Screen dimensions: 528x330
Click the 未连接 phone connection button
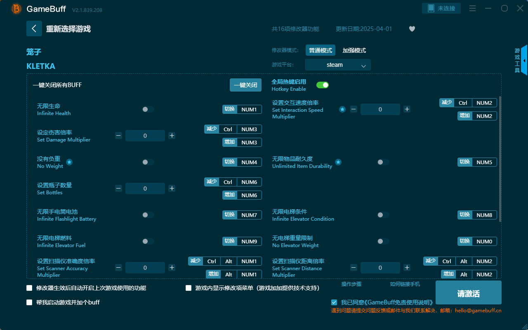pyautogui.click(x=441, y=8)
